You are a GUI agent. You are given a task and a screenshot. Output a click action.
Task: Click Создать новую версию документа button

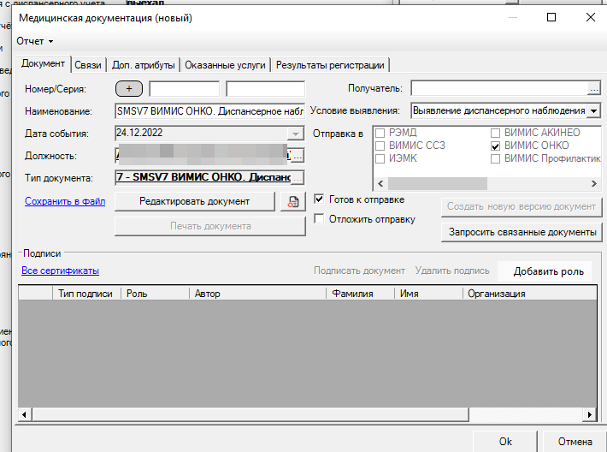click(x=522, y=206)
